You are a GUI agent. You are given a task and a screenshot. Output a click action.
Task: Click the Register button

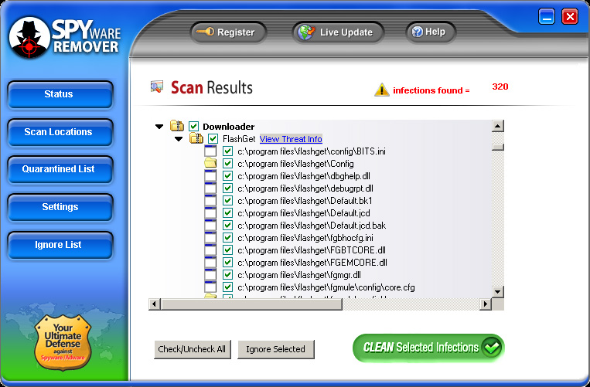point(228,32)
